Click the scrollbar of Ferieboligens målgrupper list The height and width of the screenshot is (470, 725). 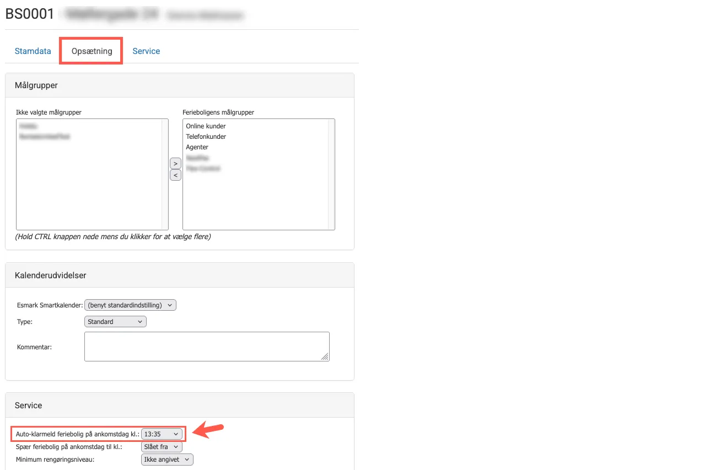(331, 174)
